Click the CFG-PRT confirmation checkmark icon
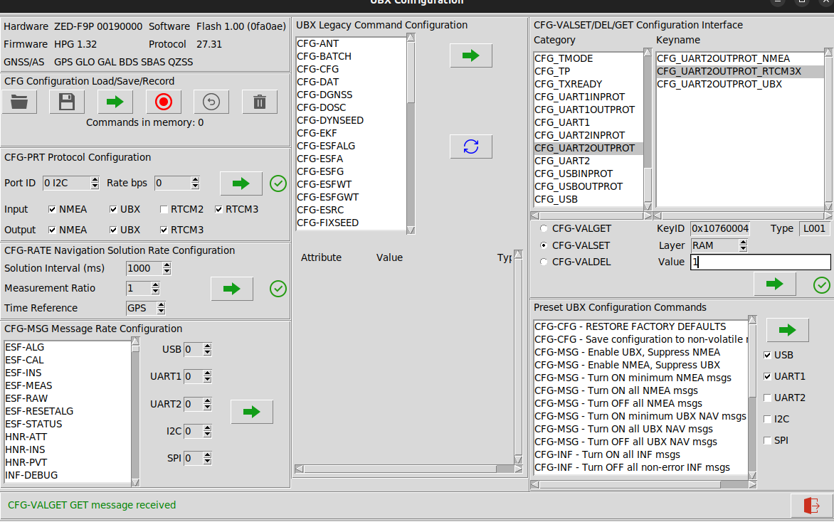The image size is (834, 522). (278, 183)
